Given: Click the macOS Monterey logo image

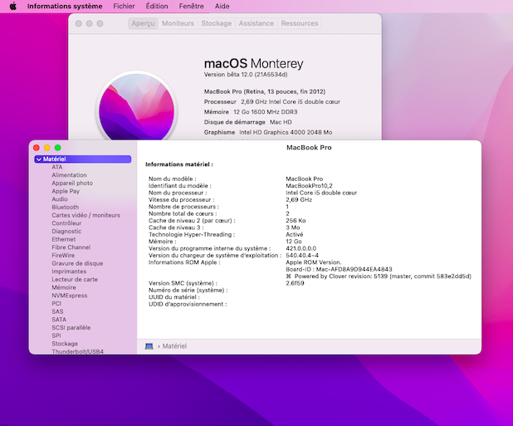Looking at the screenshot, I should tap(136, 106).
